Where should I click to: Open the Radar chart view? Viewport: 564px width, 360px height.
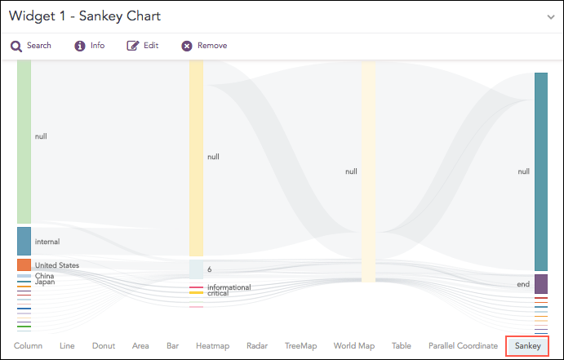click(257, 346)
